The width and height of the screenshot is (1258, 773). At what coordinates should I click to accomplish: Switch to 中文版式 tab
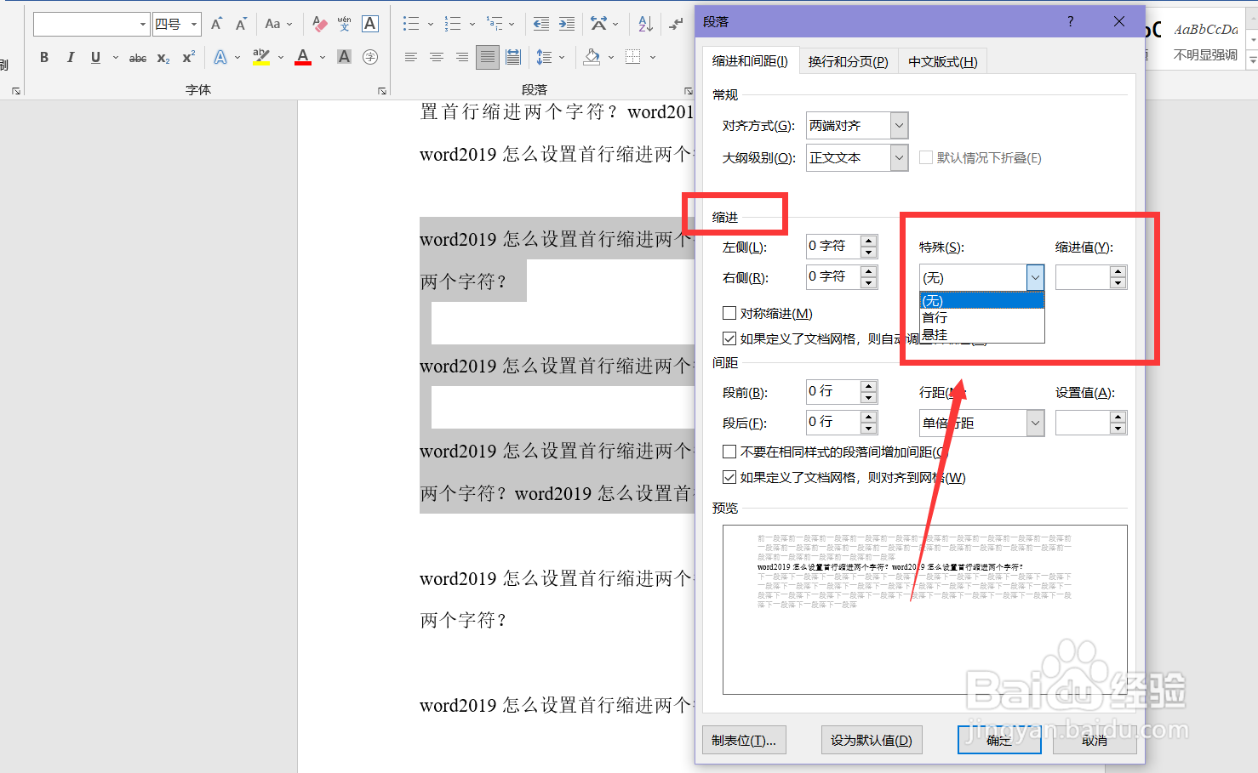point(942,61)
